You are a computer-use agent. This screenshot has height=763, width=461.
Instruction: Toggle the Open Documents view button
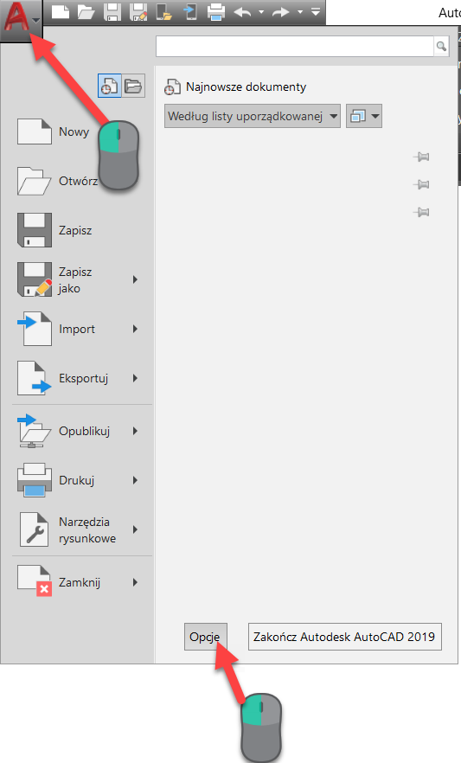tap(132, 87)
